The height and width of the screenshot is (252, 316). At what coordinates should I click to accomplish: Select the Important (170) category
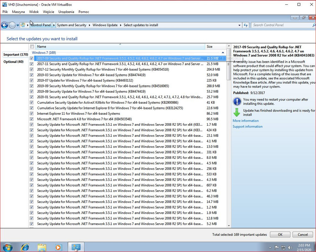point(16,54)
